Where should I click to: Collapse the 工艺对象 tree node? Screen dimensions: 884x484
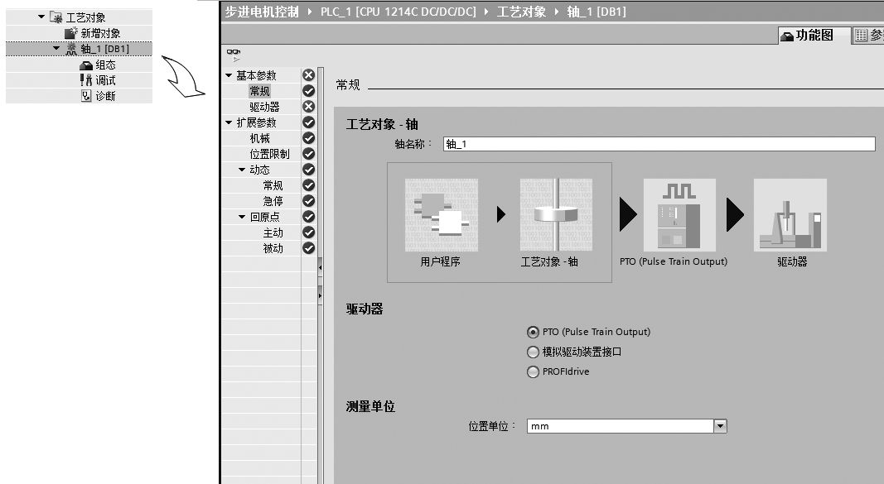[41, 17]
